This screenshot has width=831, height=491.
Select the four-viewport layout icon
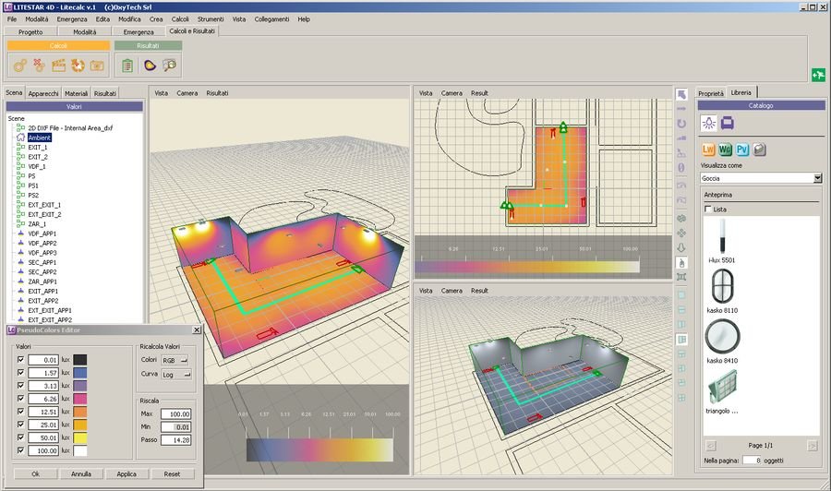pos(681,398)
